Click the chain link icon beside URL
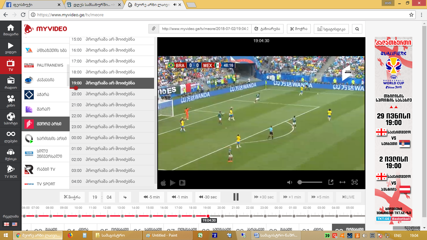 point(154,29)
